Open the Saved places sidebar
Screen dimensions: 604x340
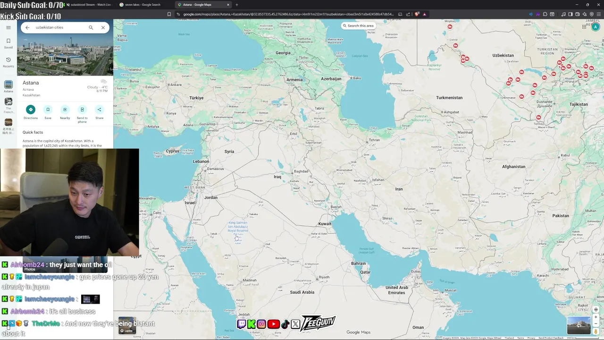tap(8, 43)
